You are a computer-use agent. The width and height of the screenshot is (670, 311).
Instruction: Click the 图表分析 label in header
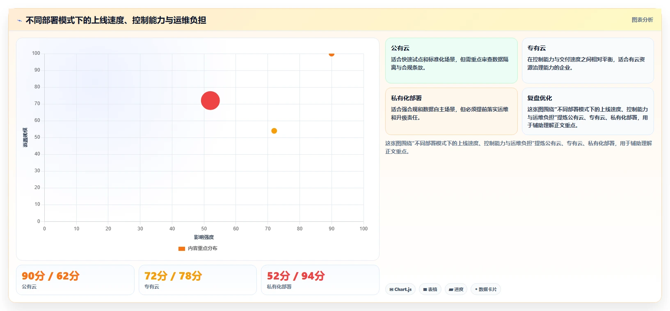(642, 20)
